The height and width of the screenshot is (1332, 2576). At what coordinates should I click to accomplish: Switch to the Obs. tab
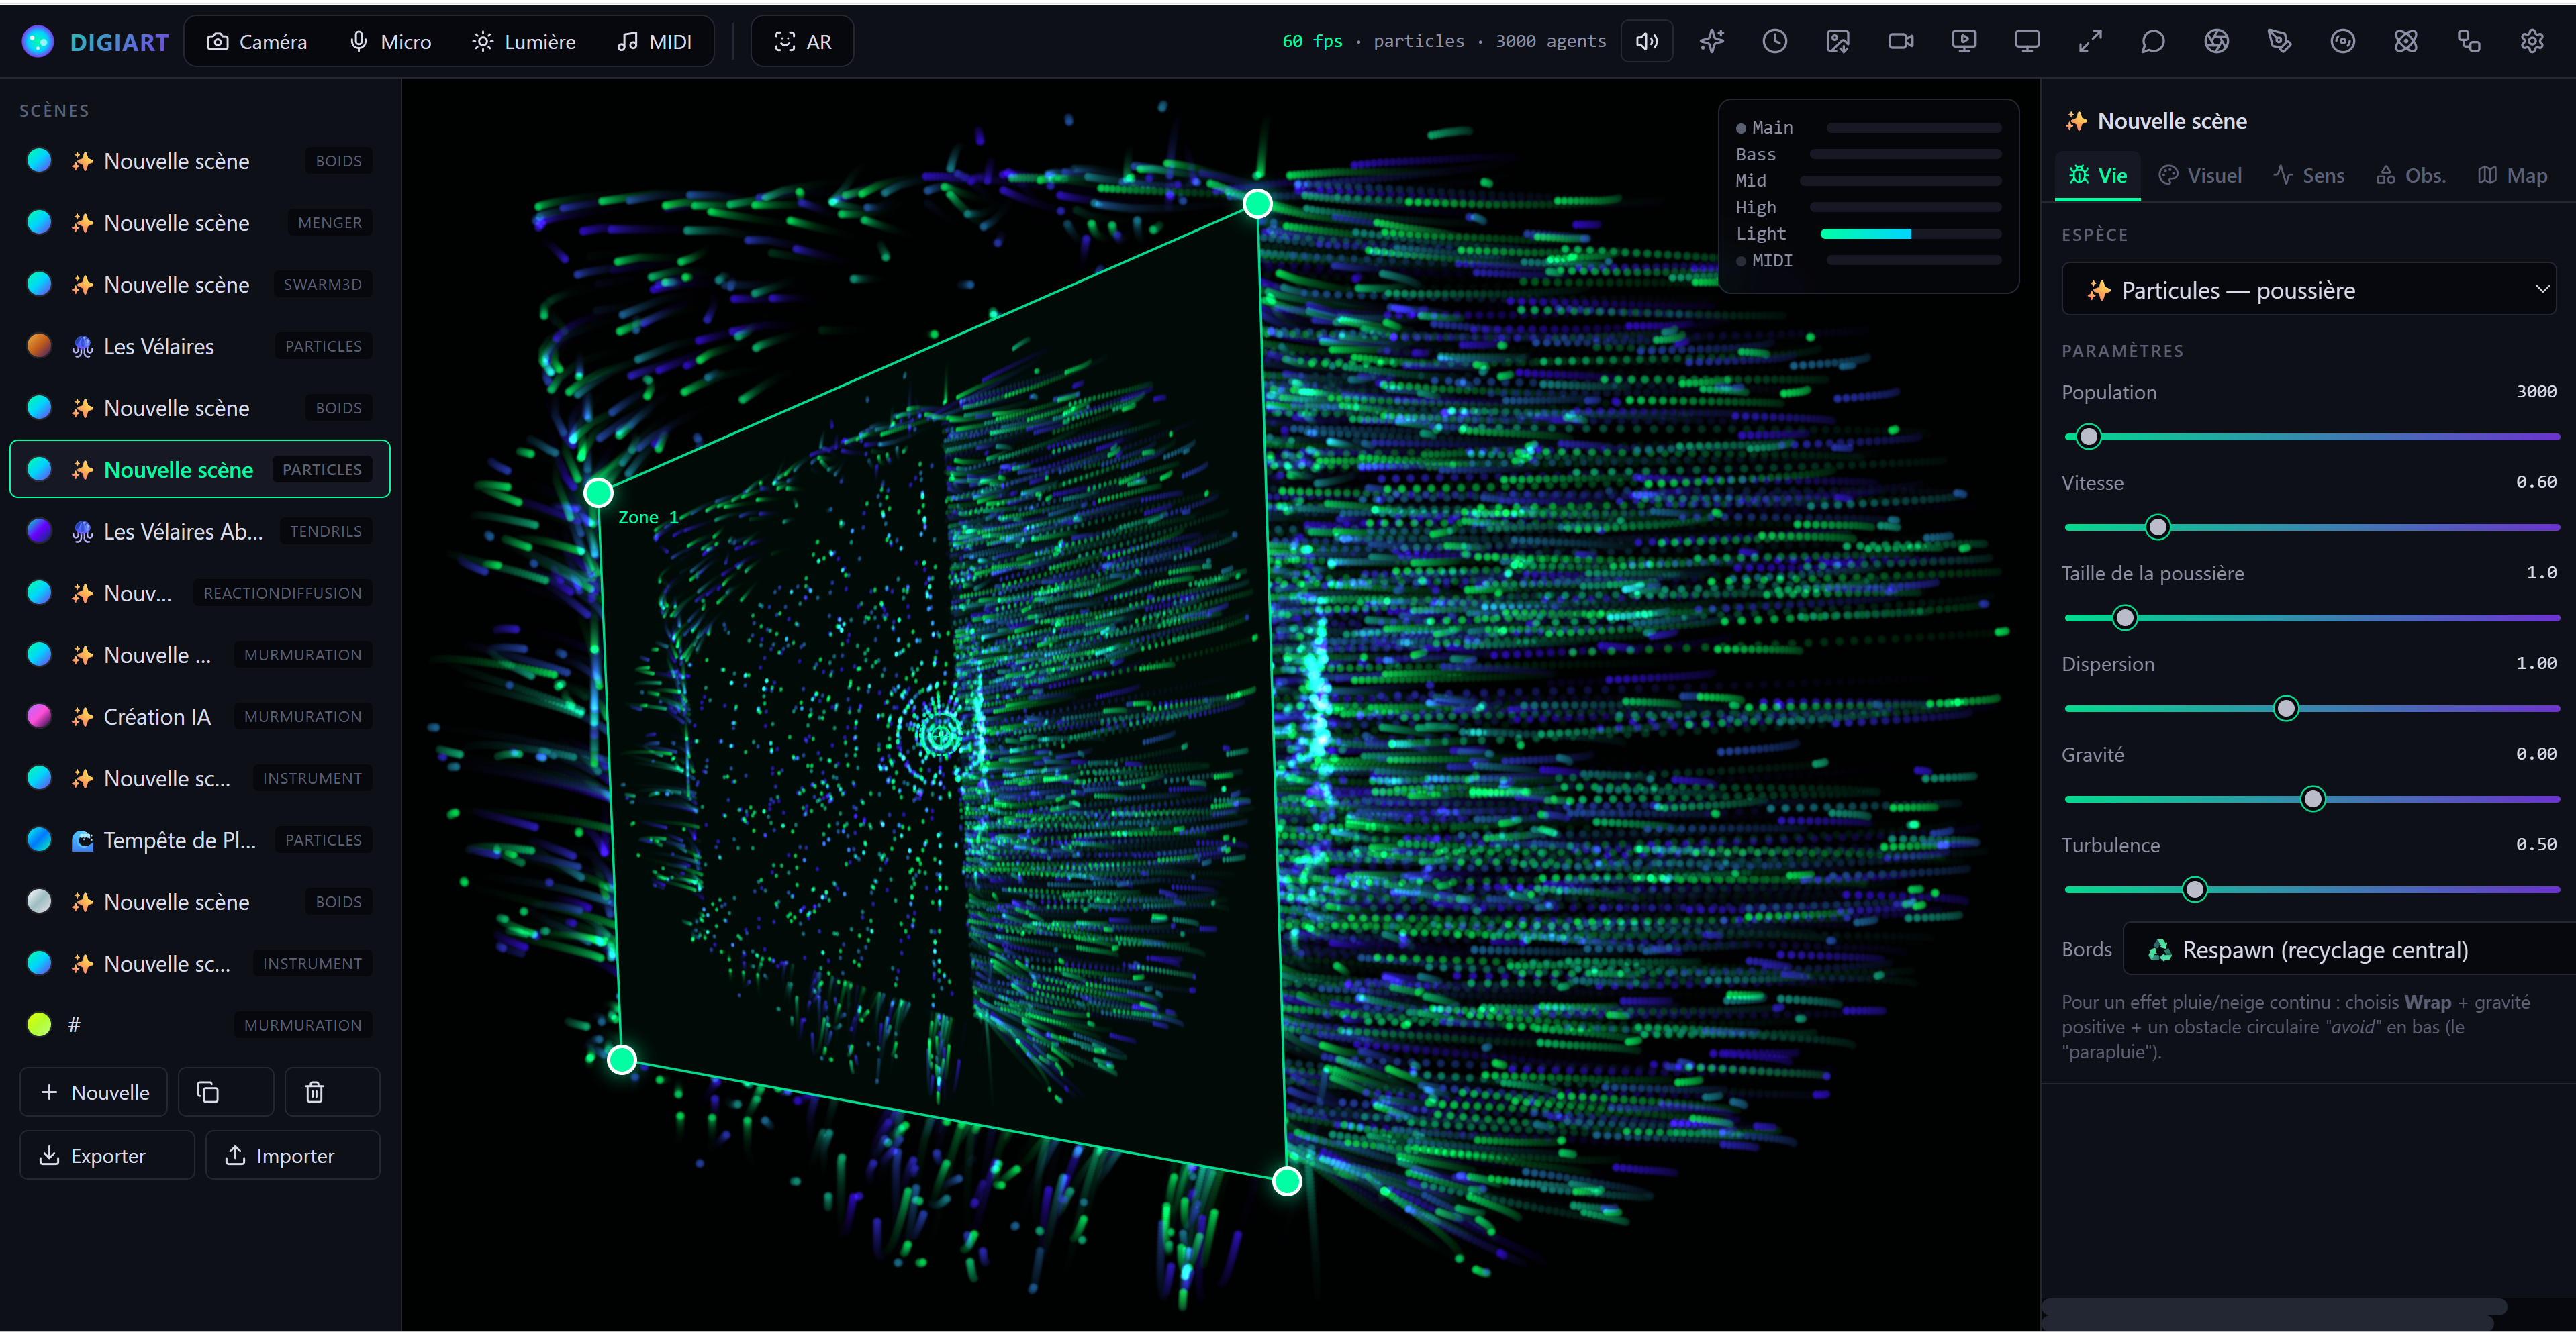(2411, 176)
